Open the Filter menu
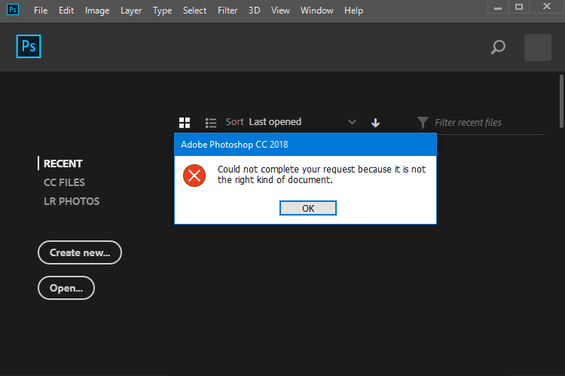This screenshot has height=376, width=565. (x=228, y=11)
